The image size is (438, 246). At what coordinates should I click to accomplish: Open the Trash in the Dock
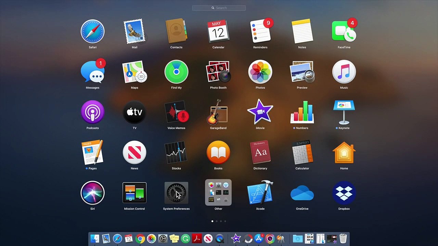tap(343, 238)
